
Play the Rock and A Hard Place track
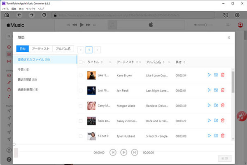[x=209, y=121]
